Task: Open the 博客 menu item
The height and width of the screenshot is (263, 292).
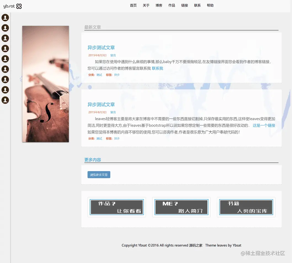Action: click(159, 5)
